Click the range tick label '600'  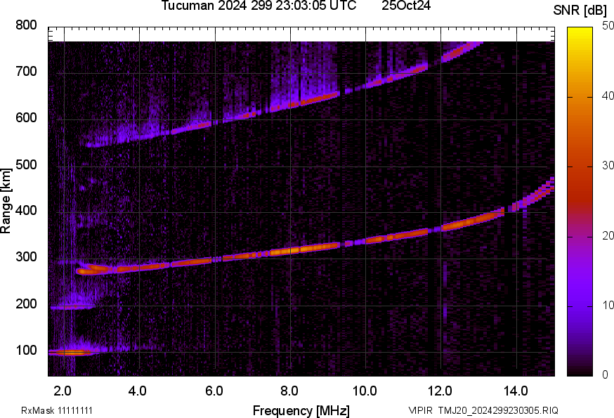tap(26, 118)
